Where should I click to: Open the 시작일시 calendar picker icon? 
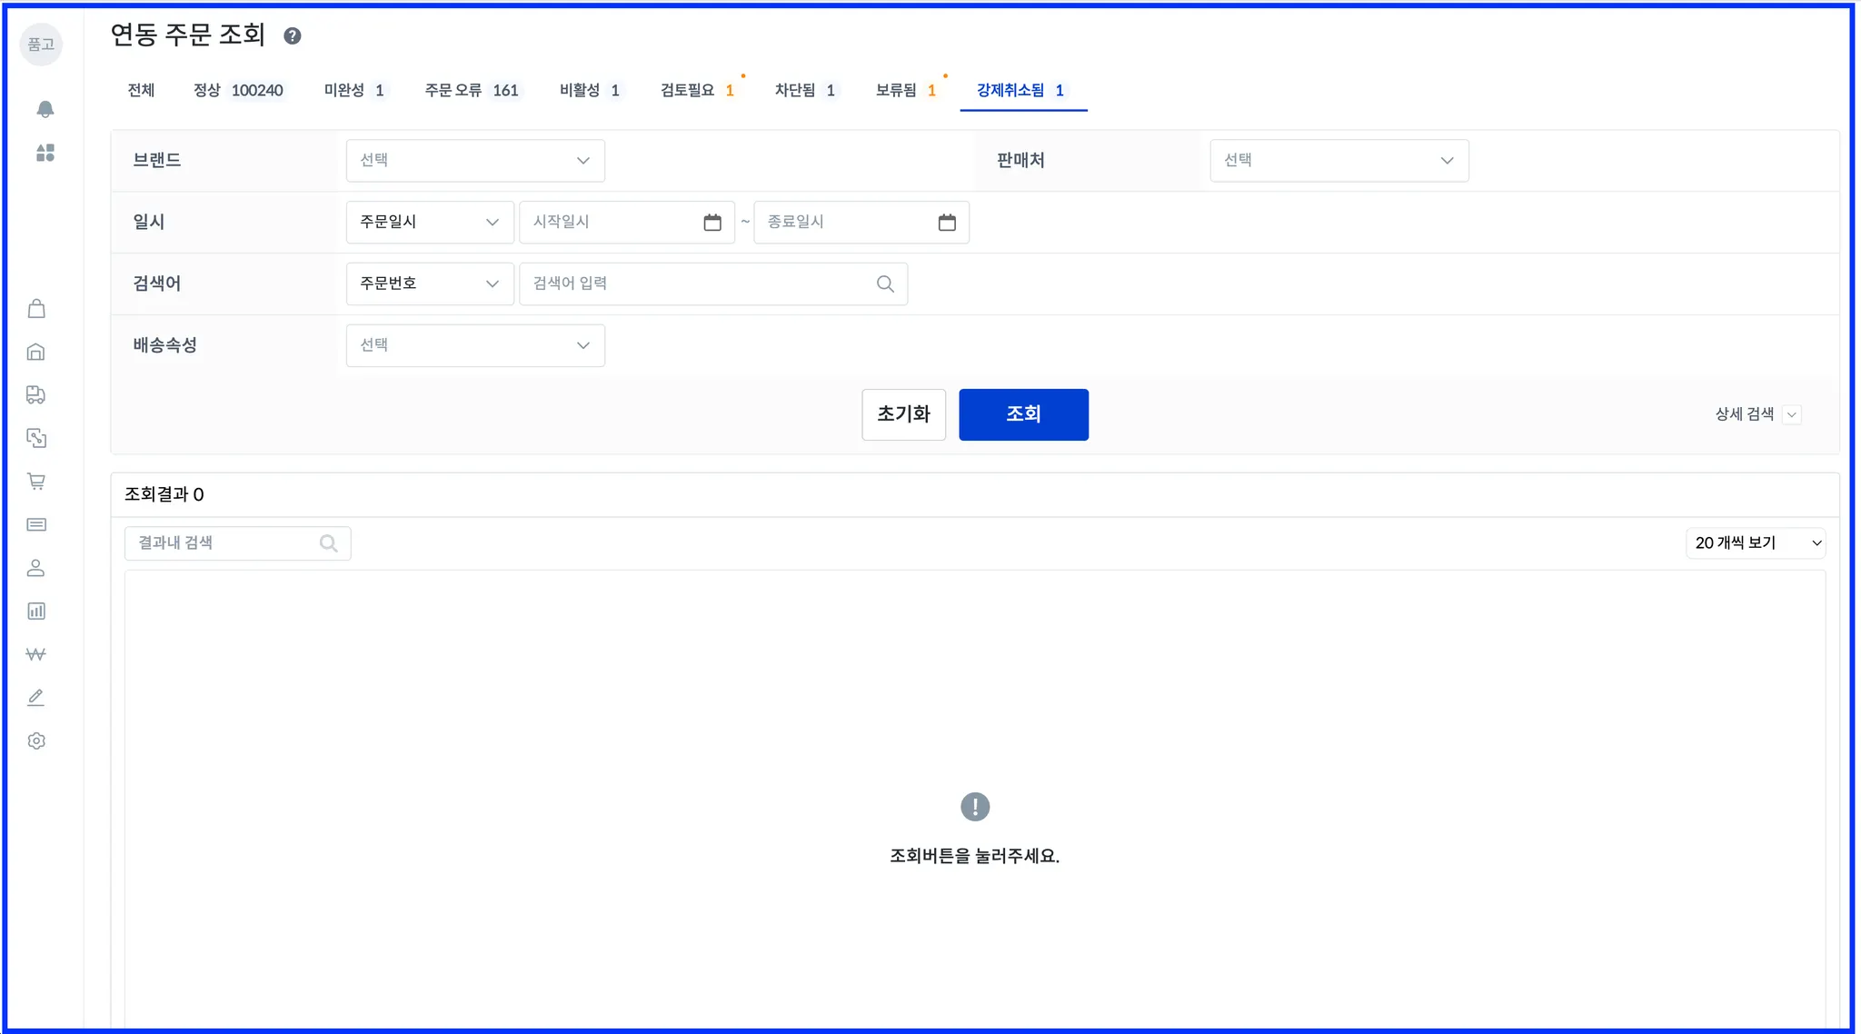click(712, 223)
